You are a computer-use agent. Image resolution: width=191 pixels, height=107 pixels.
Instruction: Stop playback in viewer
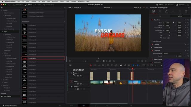(104, 61)
